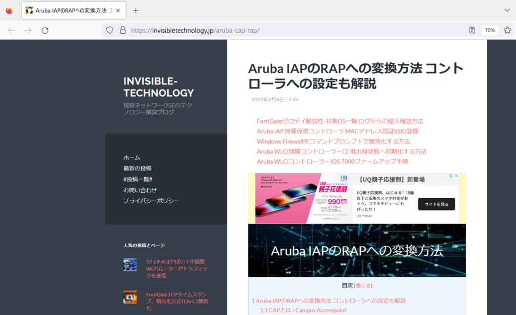The height and width of the screenshot is (315, 516).
Task: Jump to section 1.1 CAPとは
Action: click(x=303, y=310)
